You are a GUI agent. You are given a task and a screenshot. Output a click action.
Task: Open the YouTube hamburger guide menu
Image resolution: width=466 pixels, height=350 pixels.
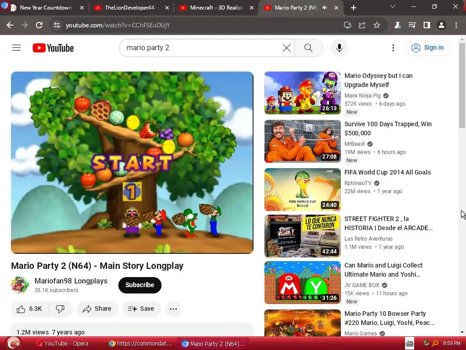(16, 47)
